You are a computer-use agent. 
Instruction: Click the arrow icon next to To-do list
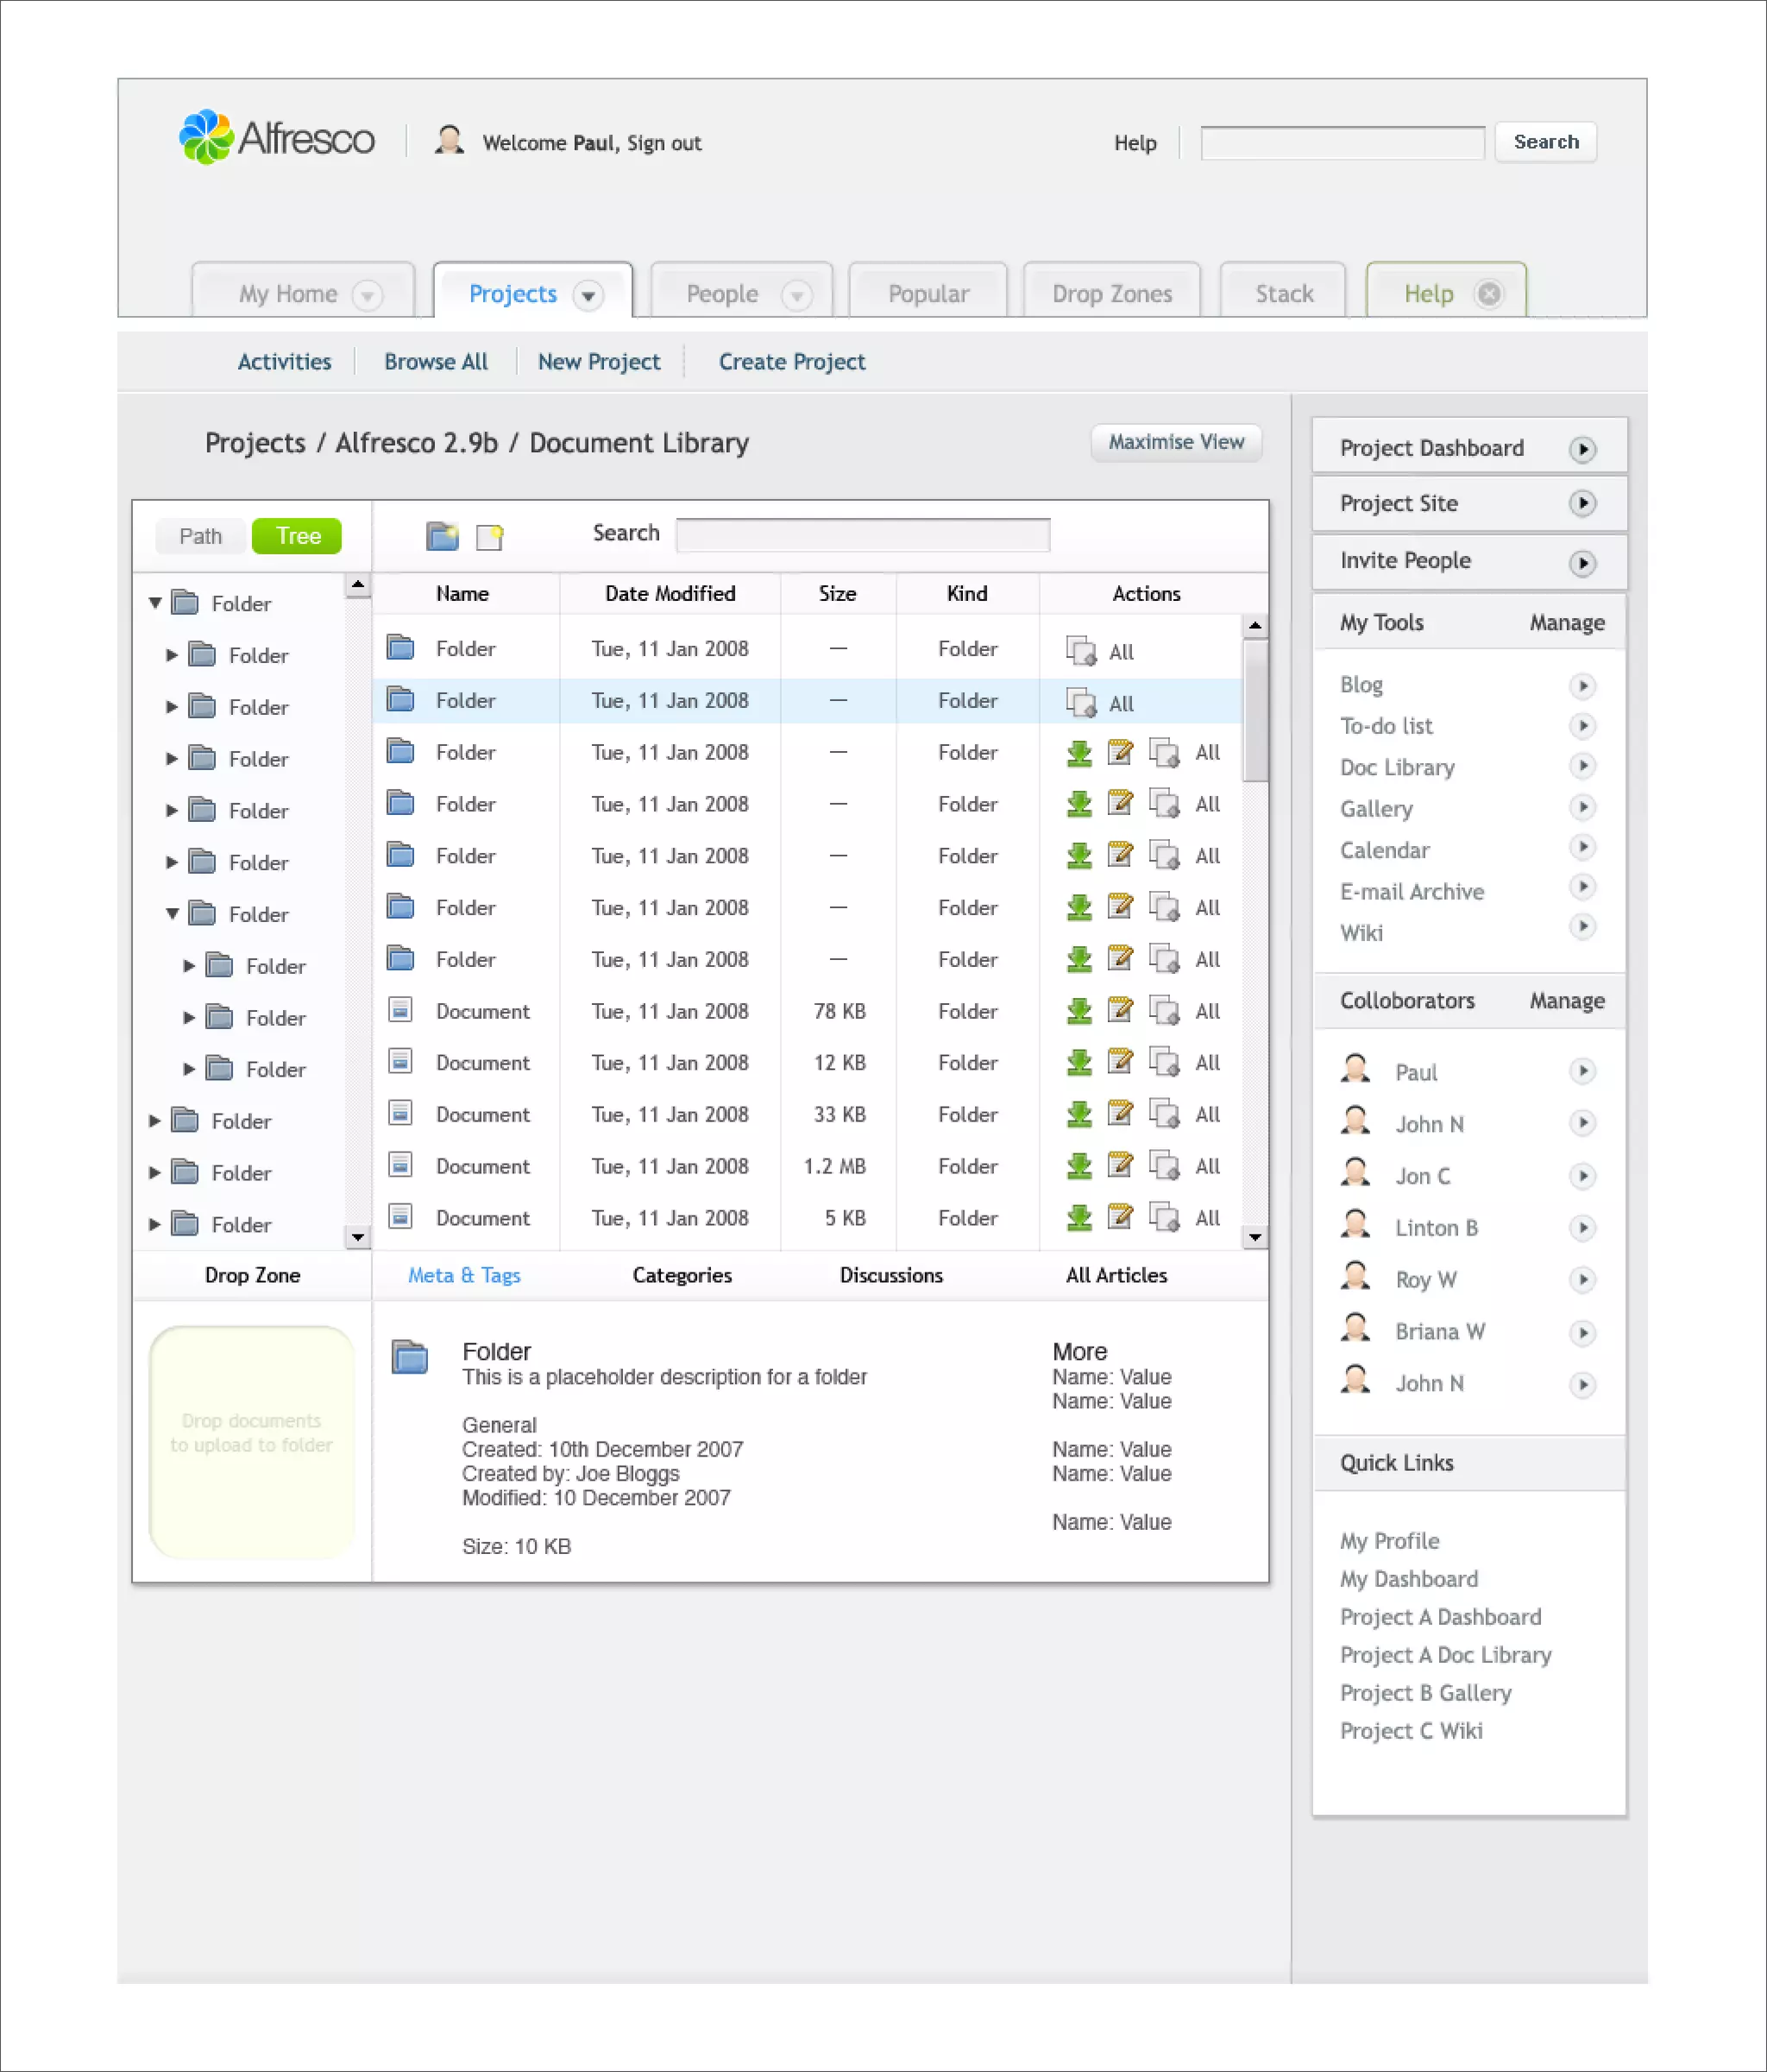pos(1582,726)
